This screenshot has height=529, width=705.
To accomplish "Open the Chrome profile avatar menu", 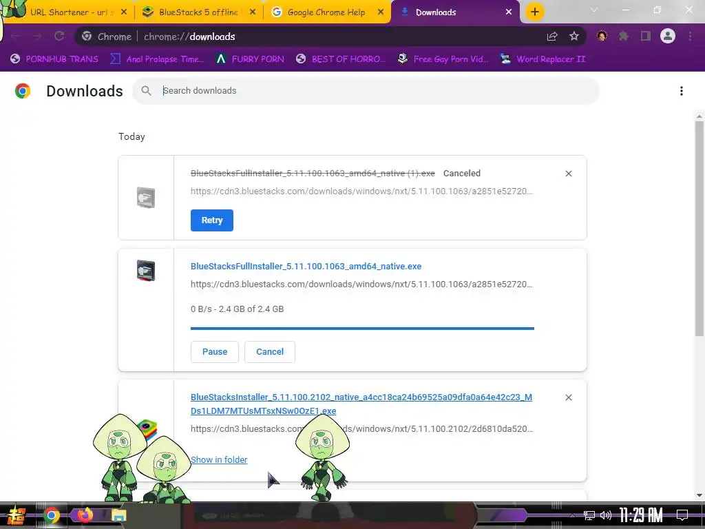I will click(x=668, y=36).
